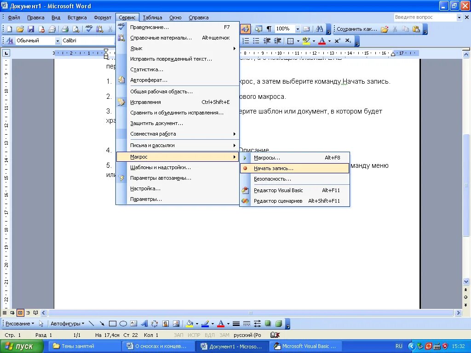
Task: Toggle superscript formatting
Action: coord(337,40)
